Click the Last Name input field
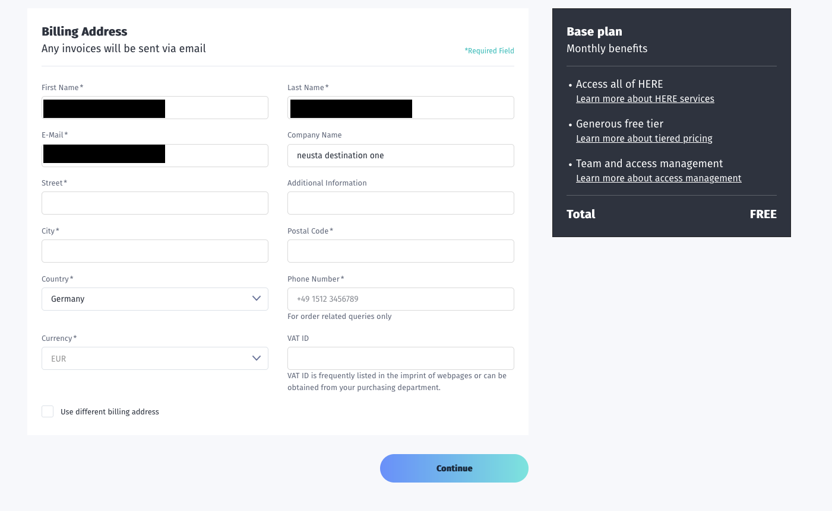Image resolution: width=832 pixels, height=511 pixels. point(401,108)
